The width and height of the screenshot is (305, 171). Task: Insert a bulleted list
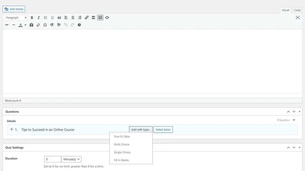click(x=45, y=18)
